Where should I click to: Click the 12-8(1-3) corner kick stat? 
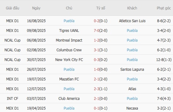[x=164, y=60]
